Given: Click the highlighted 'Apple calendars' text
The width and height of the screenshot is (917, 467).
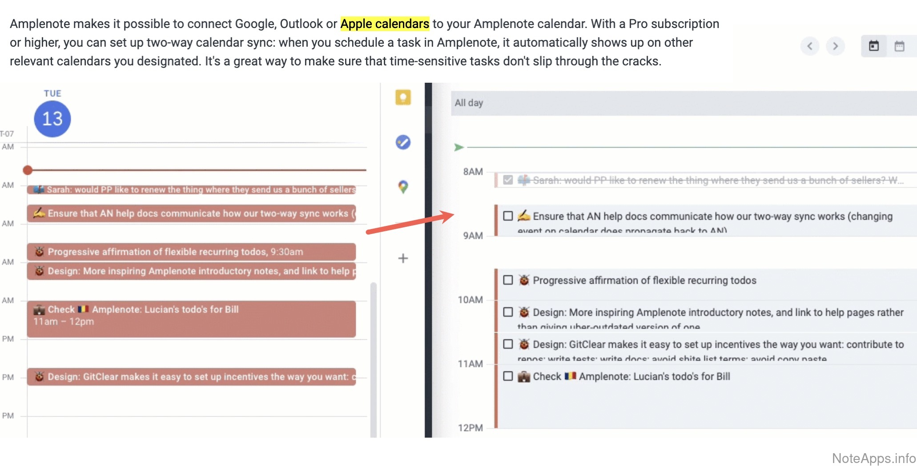Looking at the screenshot, I should click(385, 24).
